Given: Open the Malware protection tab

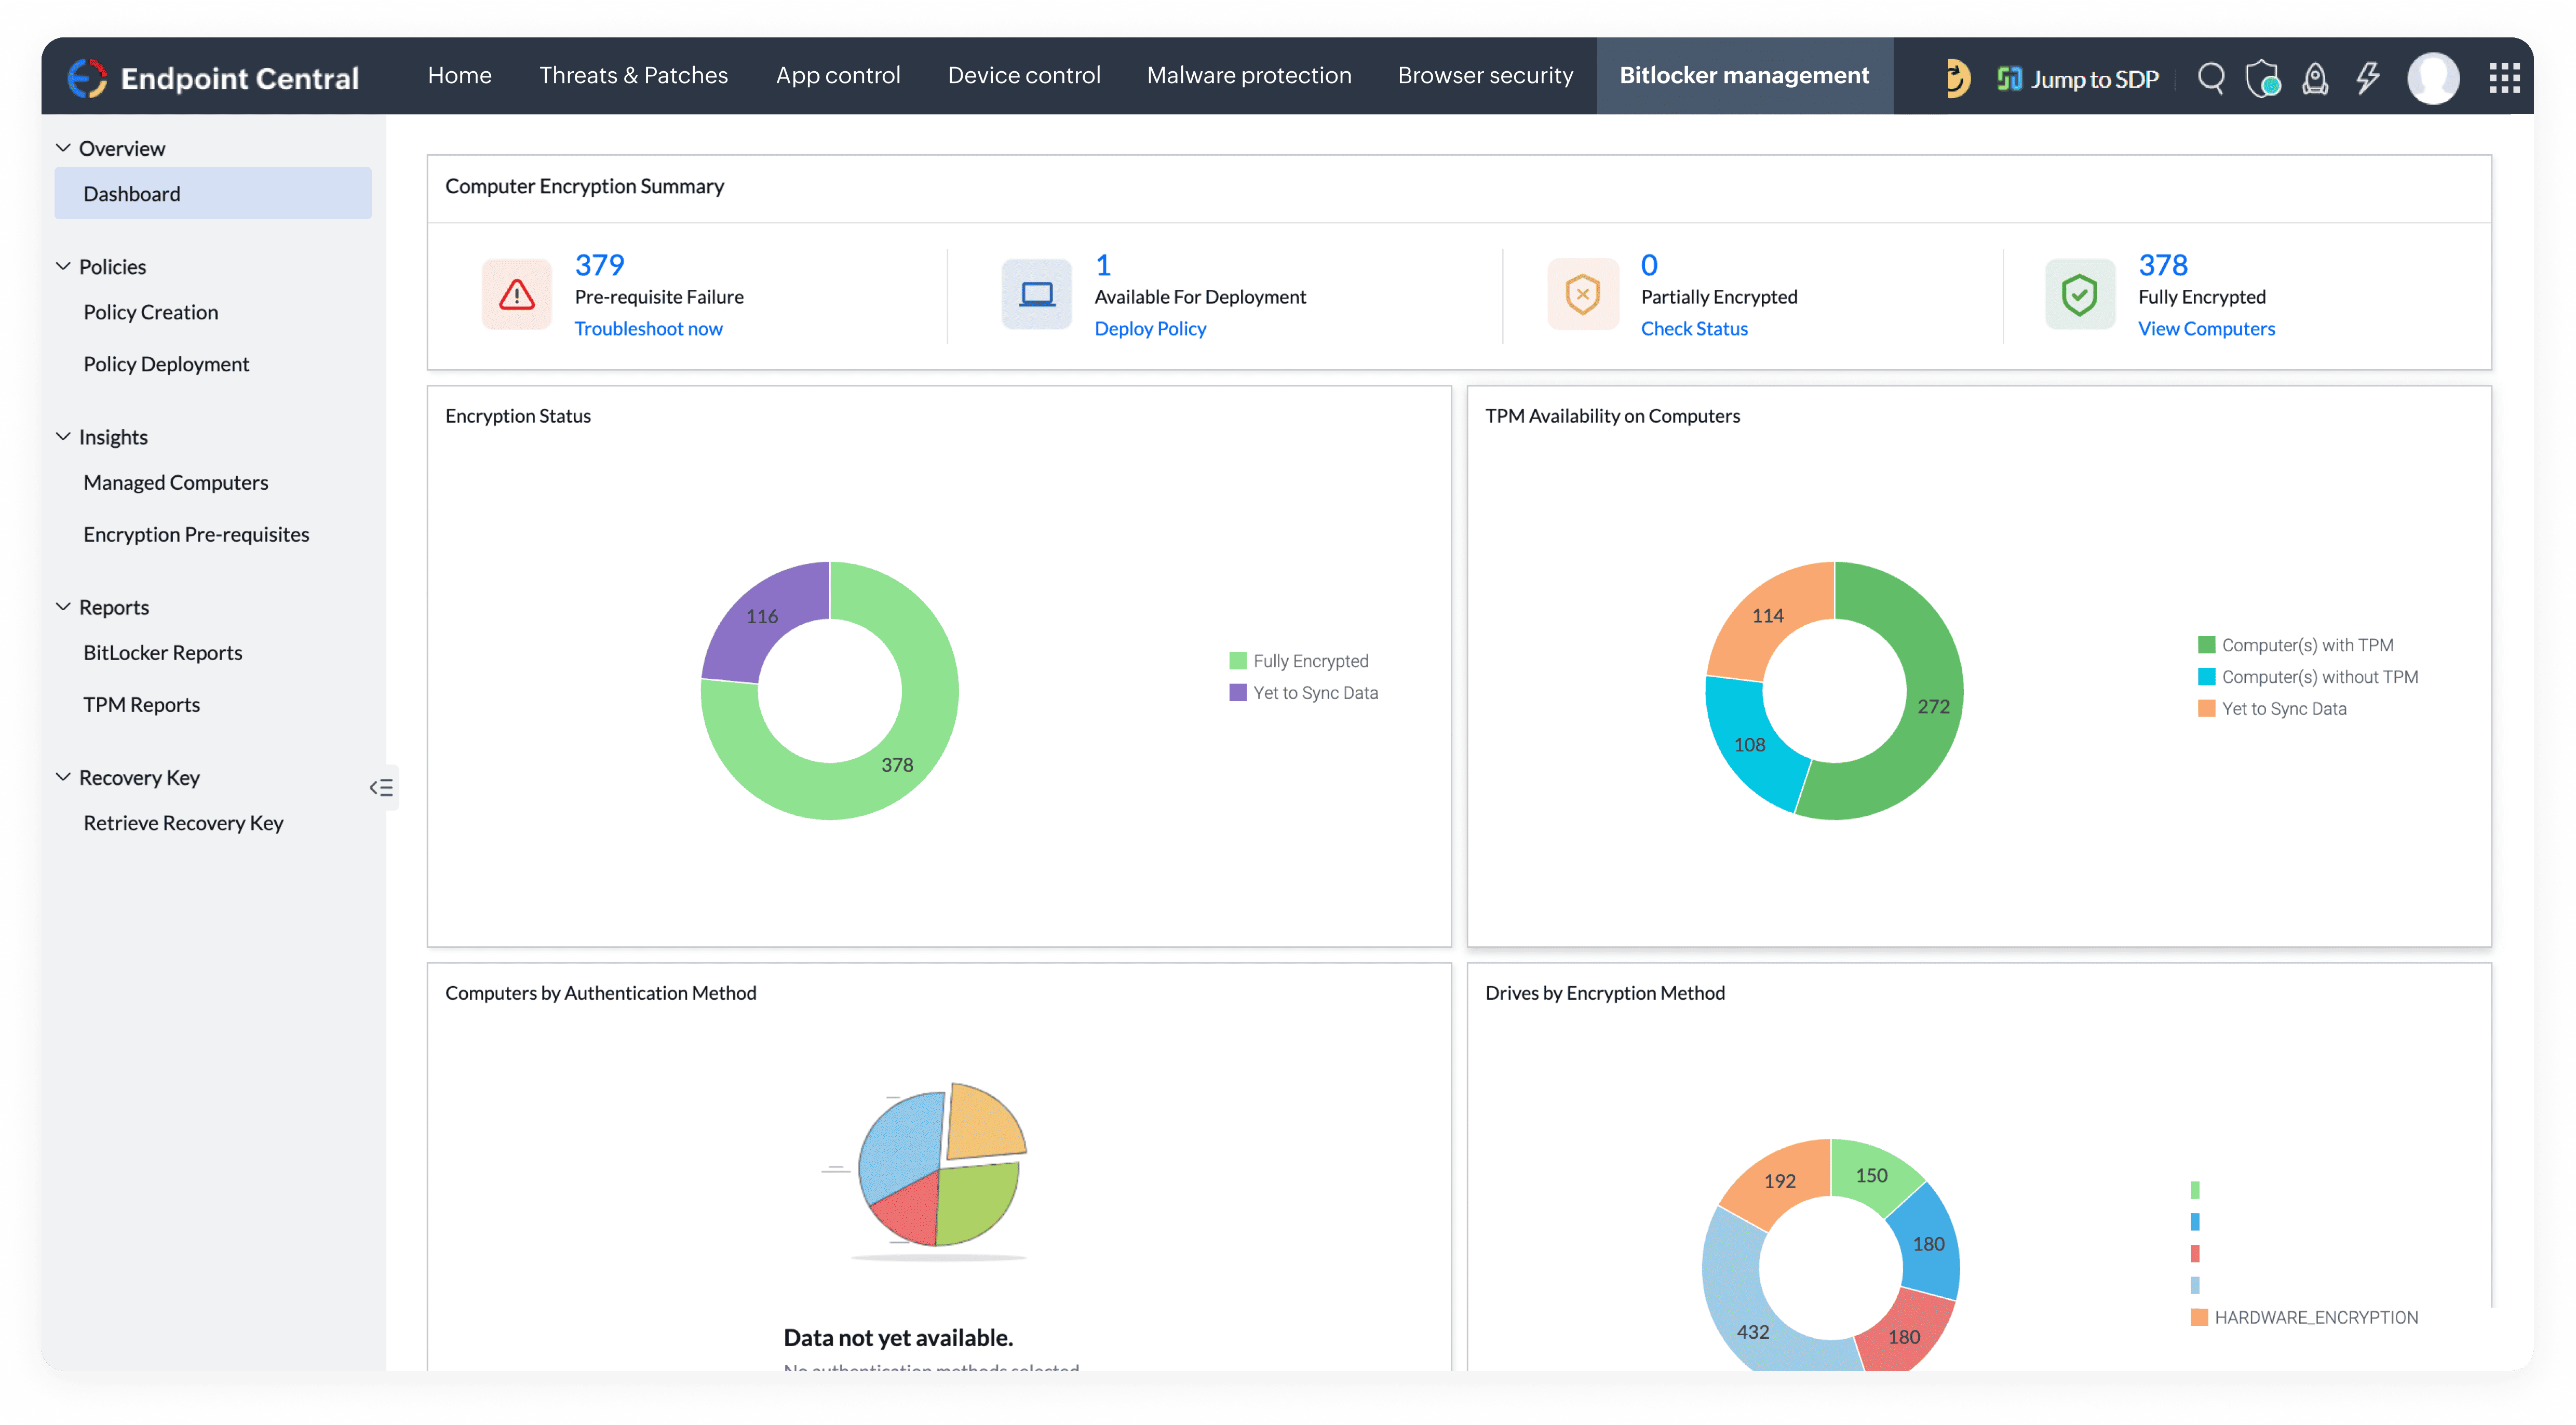Looking at the screenshot, I should pyautogui.click(x=1248, y=76).
